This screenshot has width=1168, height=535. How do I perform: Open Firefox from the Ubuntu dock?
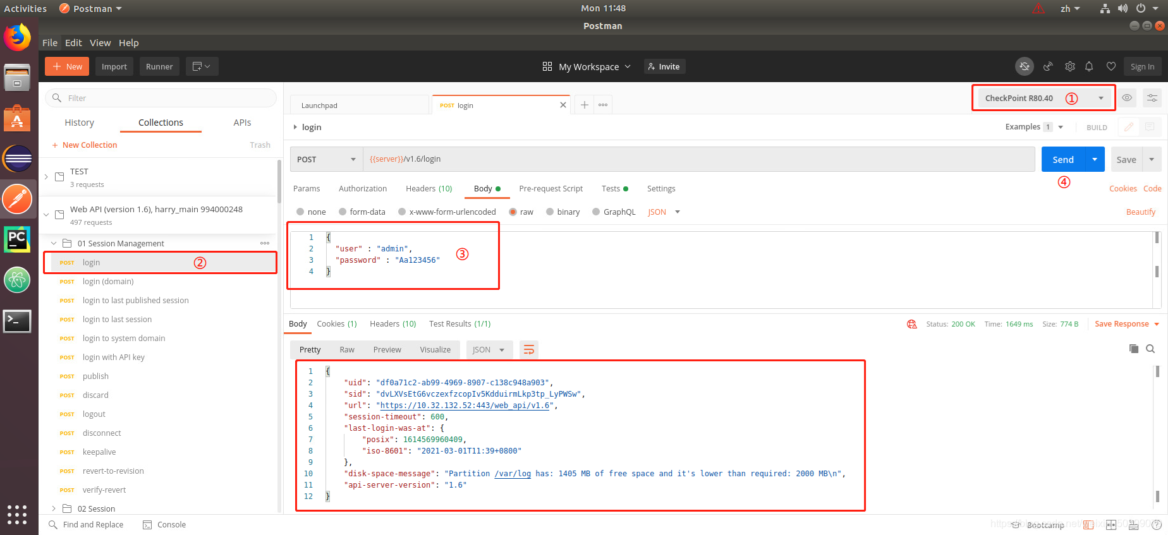coord(17,37)
